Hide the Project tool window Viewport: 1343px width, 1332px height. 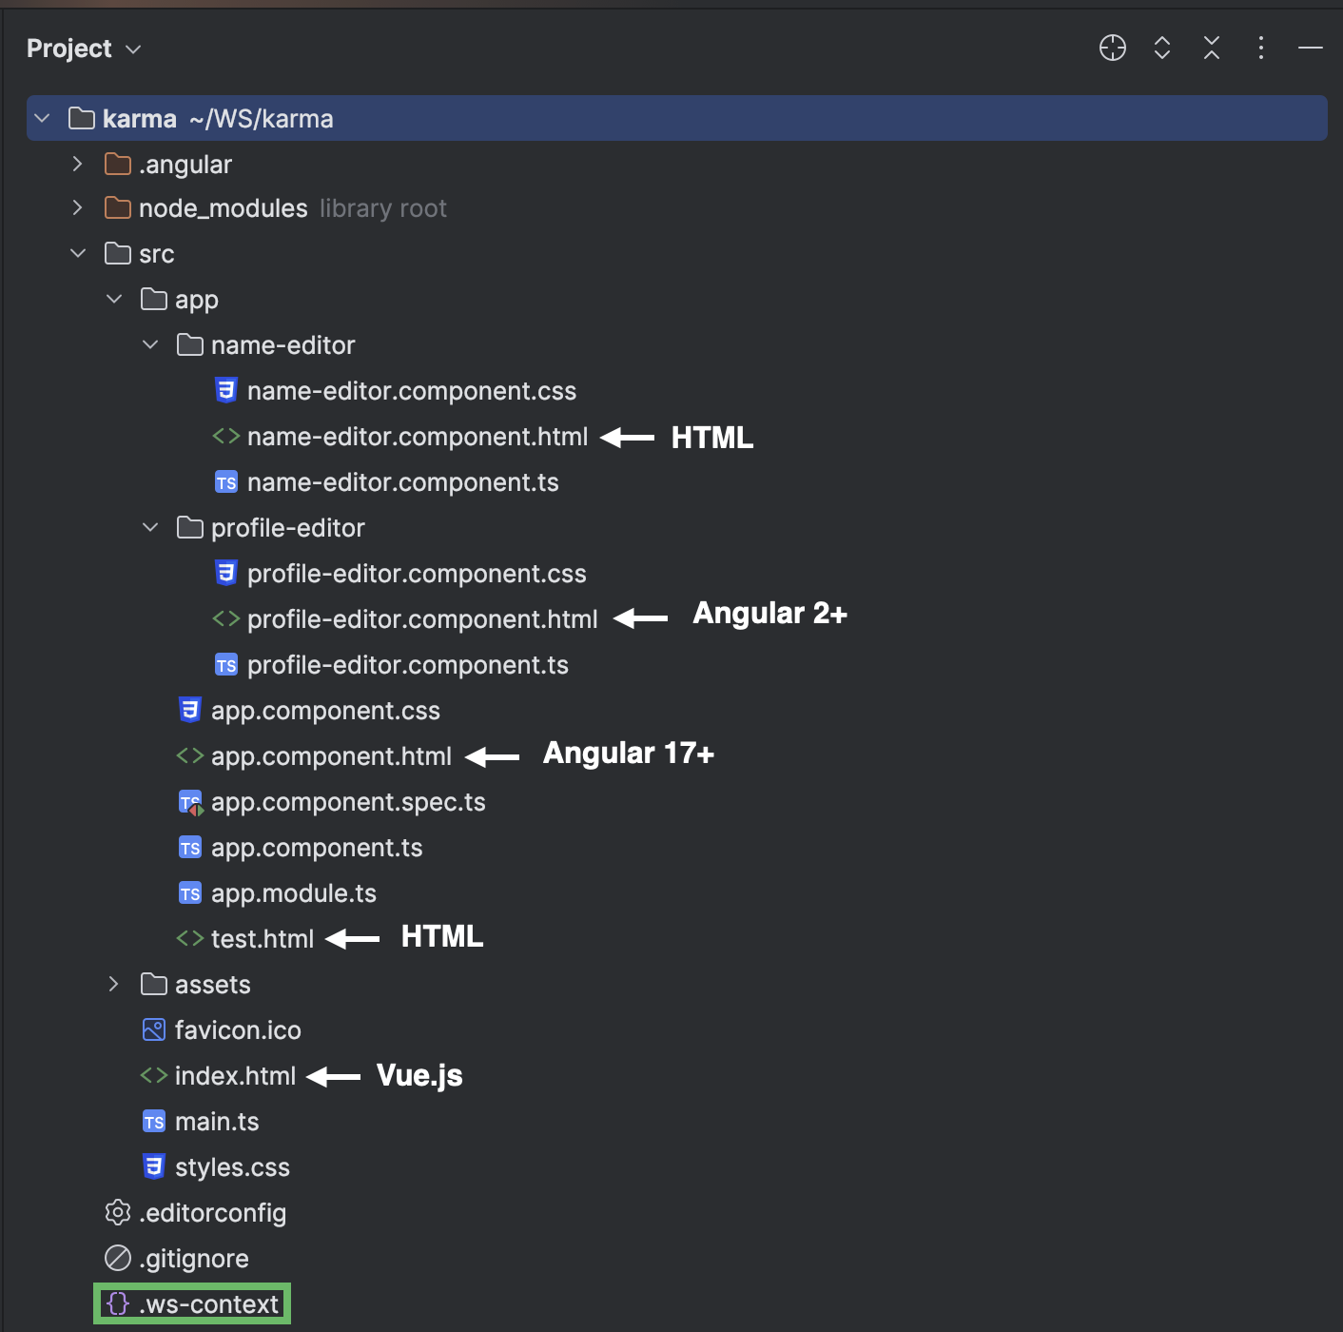coord(1309,48)
